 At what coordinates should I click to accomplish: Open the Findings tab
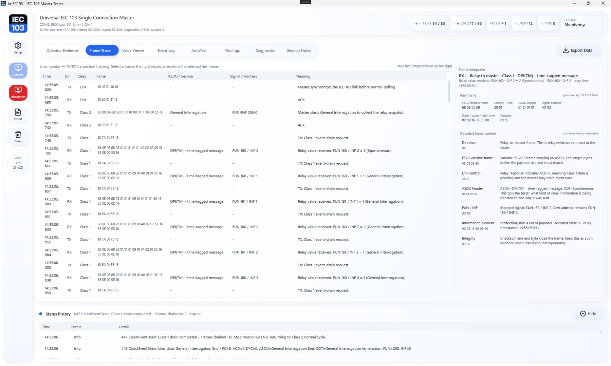pos(232,50)
